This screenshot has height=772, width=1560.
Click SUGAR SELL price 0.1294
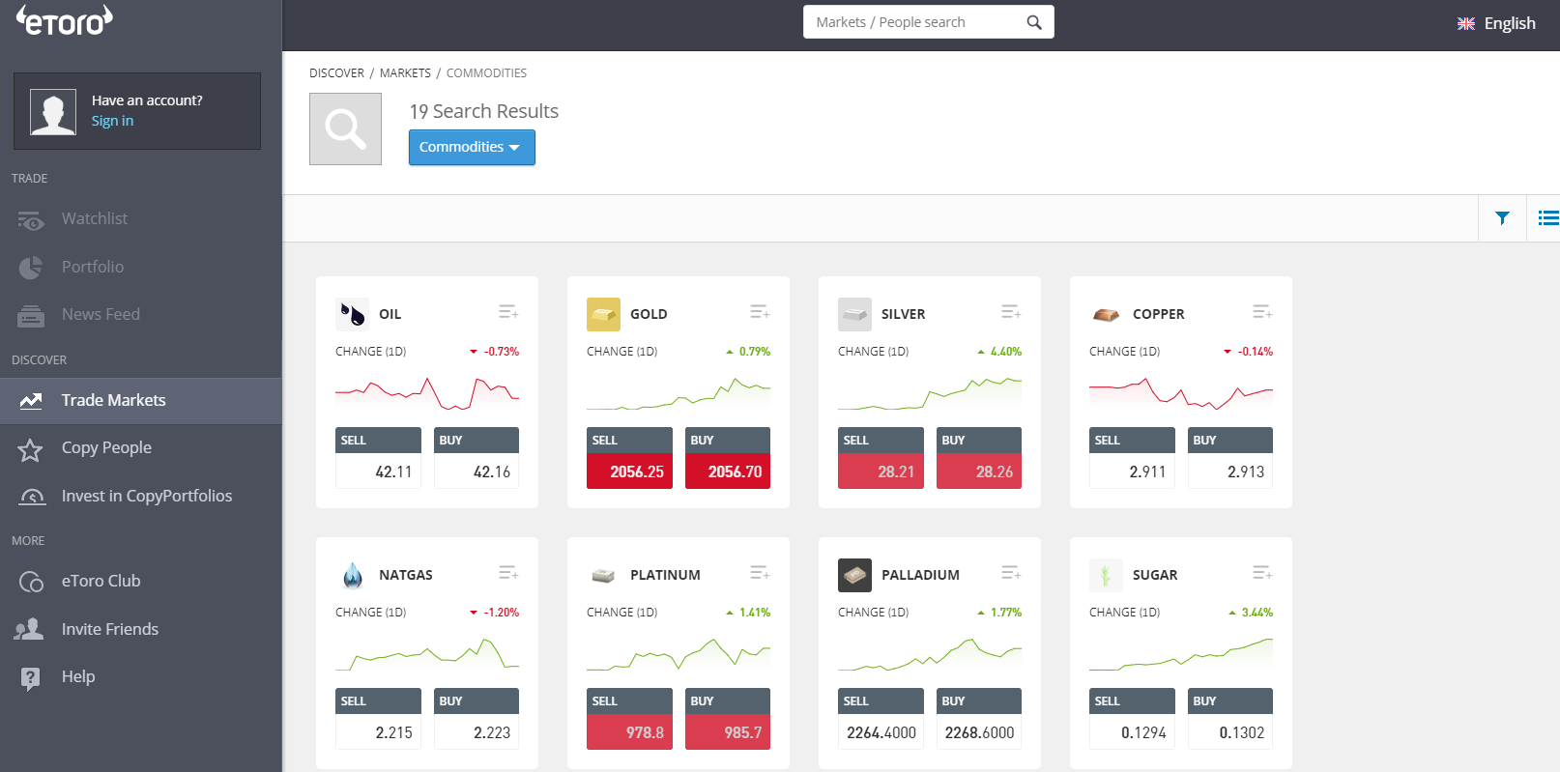1132,732
